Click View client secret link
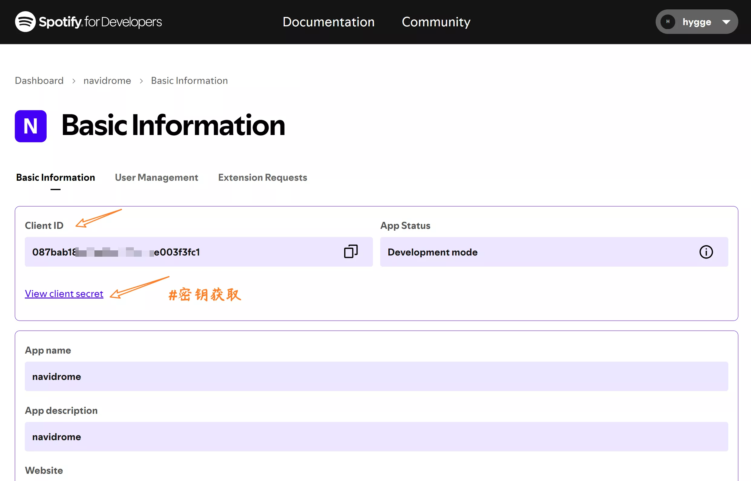 [64, 293]
